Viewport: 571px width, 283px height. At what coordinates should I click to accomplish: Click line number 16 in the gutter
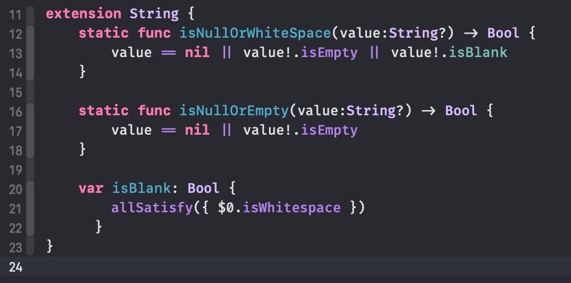coord(15,112)
